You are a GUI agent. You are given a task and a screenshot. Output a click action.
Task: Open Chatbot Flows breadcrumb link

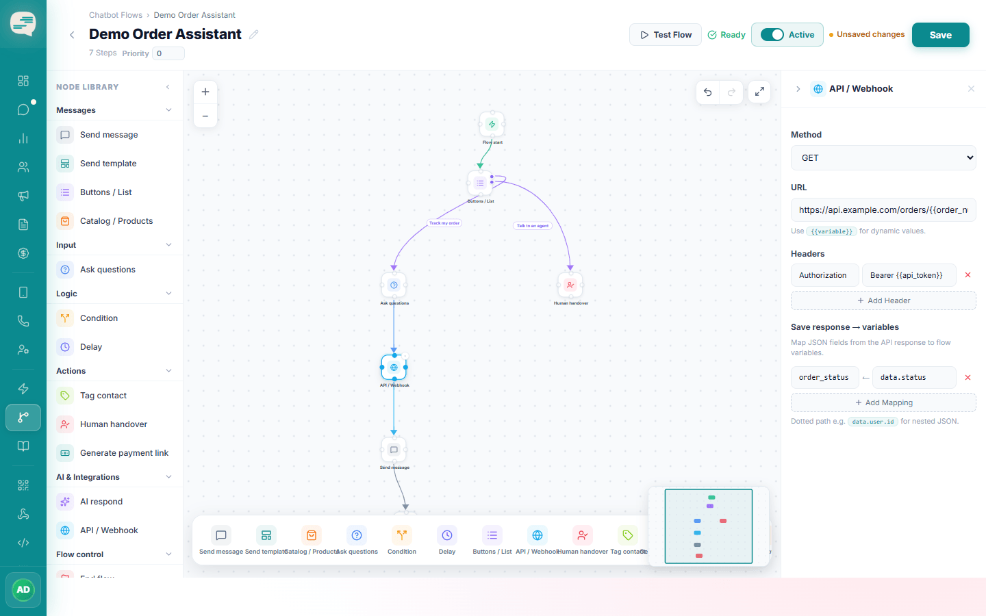click(116, 15)
